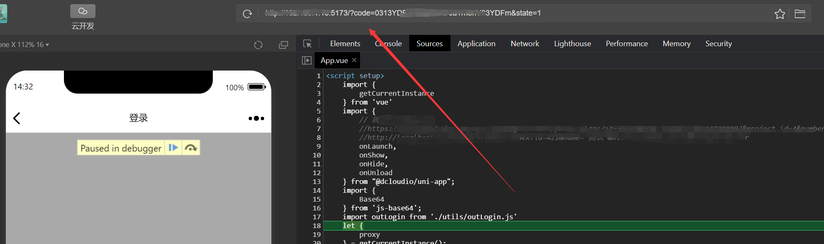
Task: Bookmark the page with the star icon
Action: click(x=779, y=14)
